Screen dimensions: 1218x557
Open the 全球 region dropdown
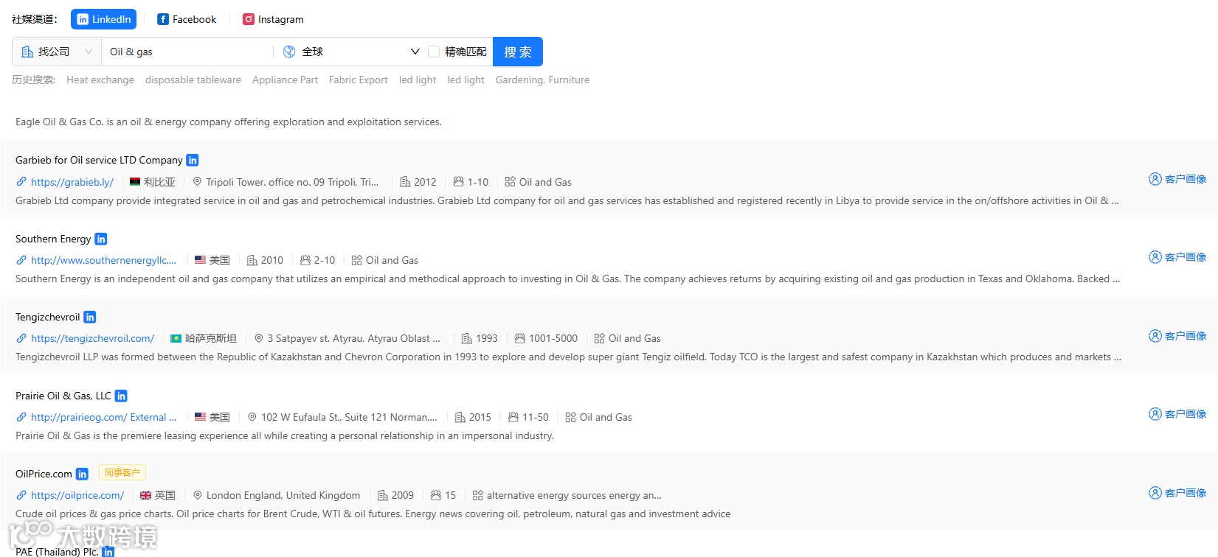tap(351, 52)
